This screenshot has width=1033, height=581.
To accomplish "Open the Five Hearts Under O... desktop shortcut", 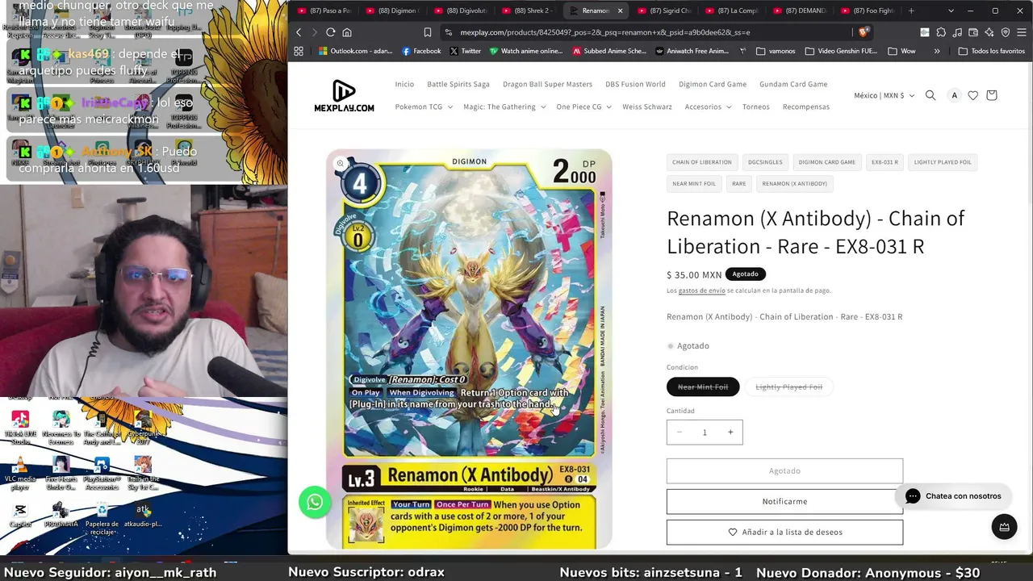I will point(61,474).
